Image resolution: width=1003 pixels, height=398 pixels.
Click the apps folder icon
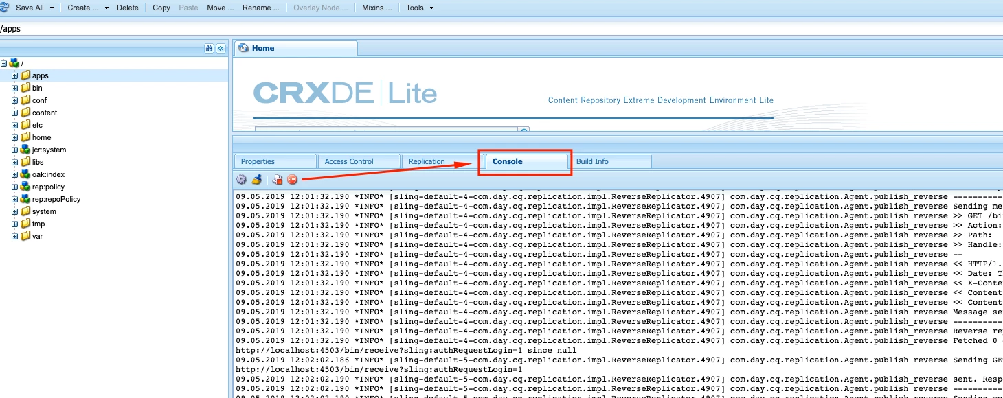coord(25,75)
